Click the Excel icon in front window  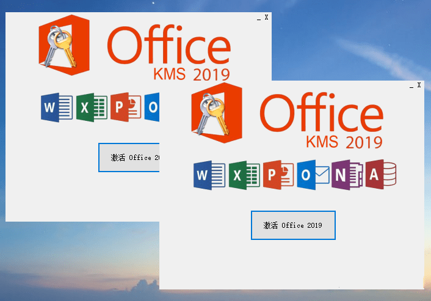click(244, 175)
